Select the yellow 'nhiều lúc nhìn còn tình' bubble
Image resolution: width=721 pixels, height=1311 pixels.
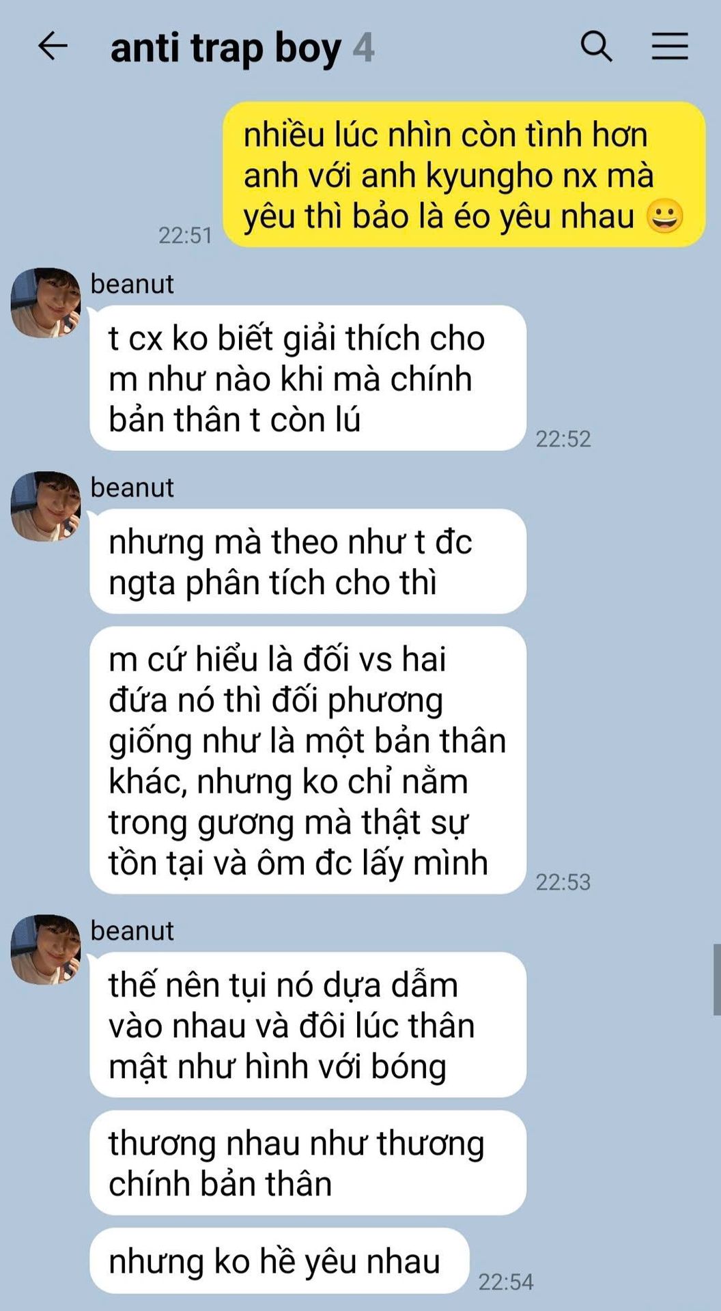tap(464, 175)
